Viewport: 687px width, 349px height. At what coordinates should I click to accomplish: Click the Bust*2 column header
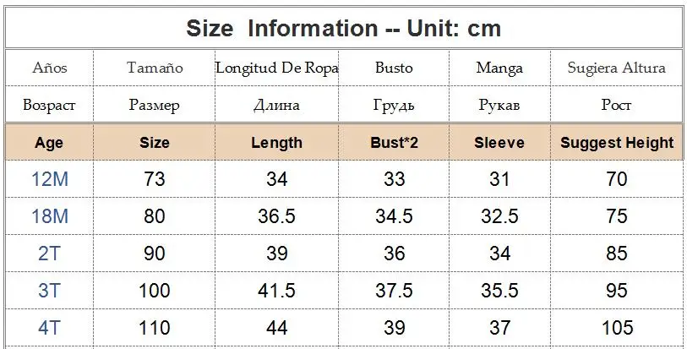point(394,143)
